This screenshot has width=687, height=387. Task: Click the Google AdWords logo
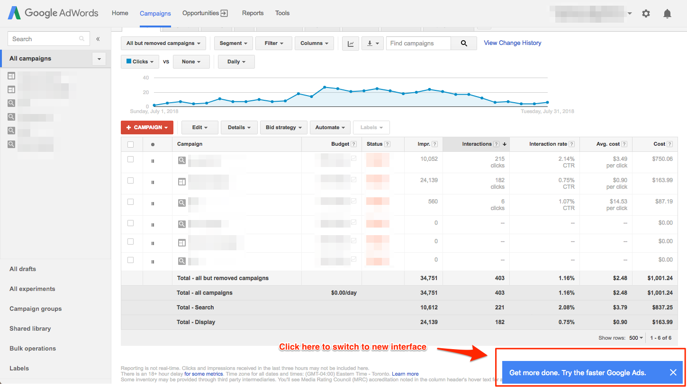coord(53,13)
